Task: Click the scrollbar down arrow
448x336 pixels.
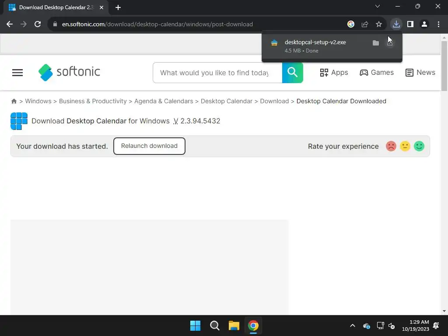Action: click(444, 311)
